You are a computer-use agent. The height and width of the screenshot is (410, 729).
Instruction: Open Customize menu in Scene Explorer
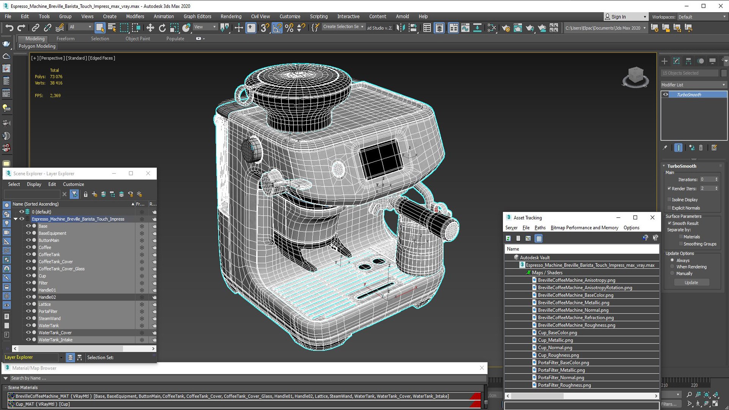(74, 184)
